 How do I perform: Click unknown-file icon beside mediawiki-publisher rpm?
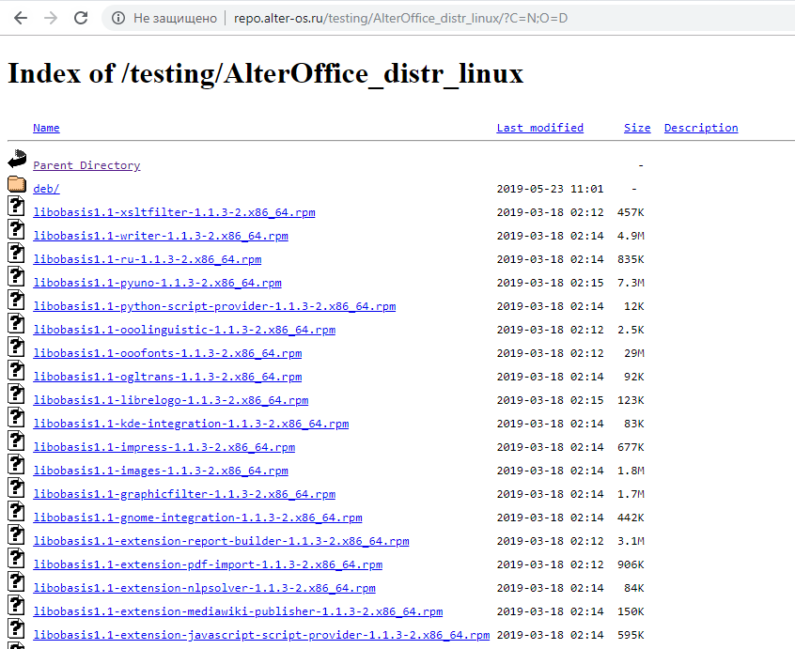(16, 605)
